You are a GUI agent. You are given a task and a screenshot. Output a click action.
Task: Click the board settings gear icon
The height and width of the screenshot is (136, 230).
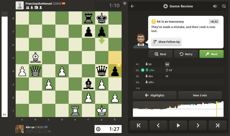tap(125, 3)
